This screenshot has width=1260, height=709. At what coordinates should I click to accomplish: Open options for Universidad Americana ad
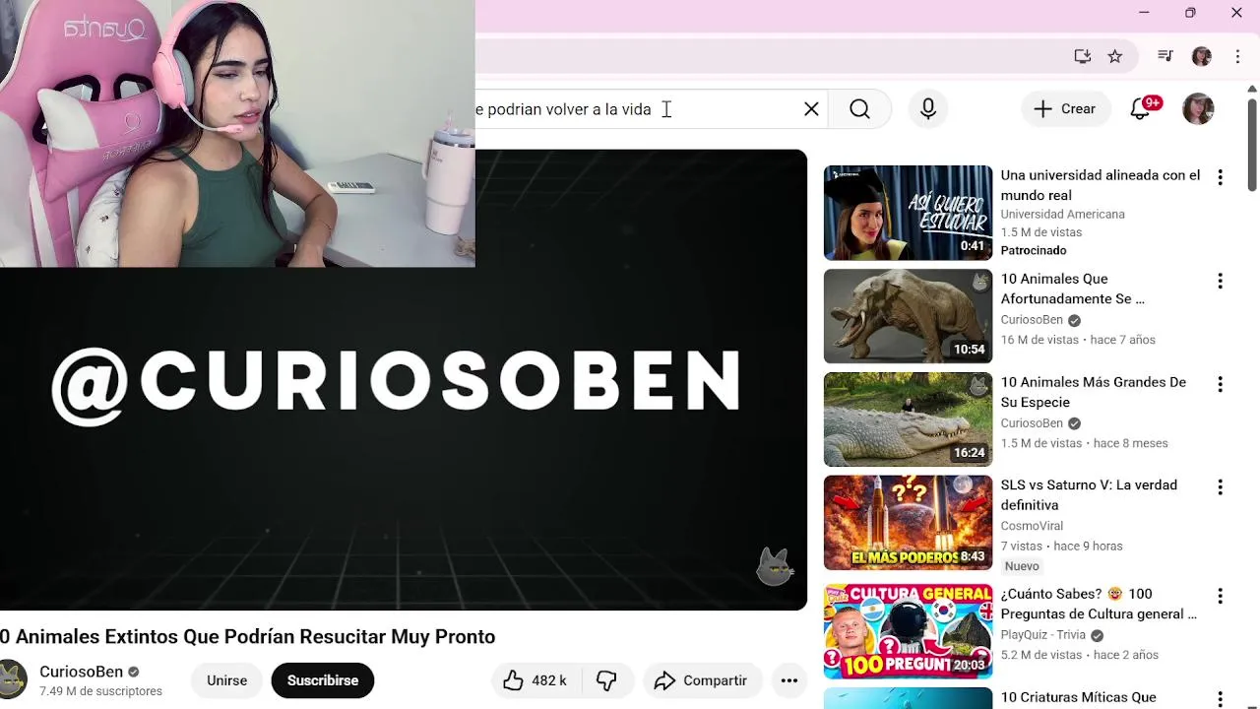click(x=1220, y=177)
